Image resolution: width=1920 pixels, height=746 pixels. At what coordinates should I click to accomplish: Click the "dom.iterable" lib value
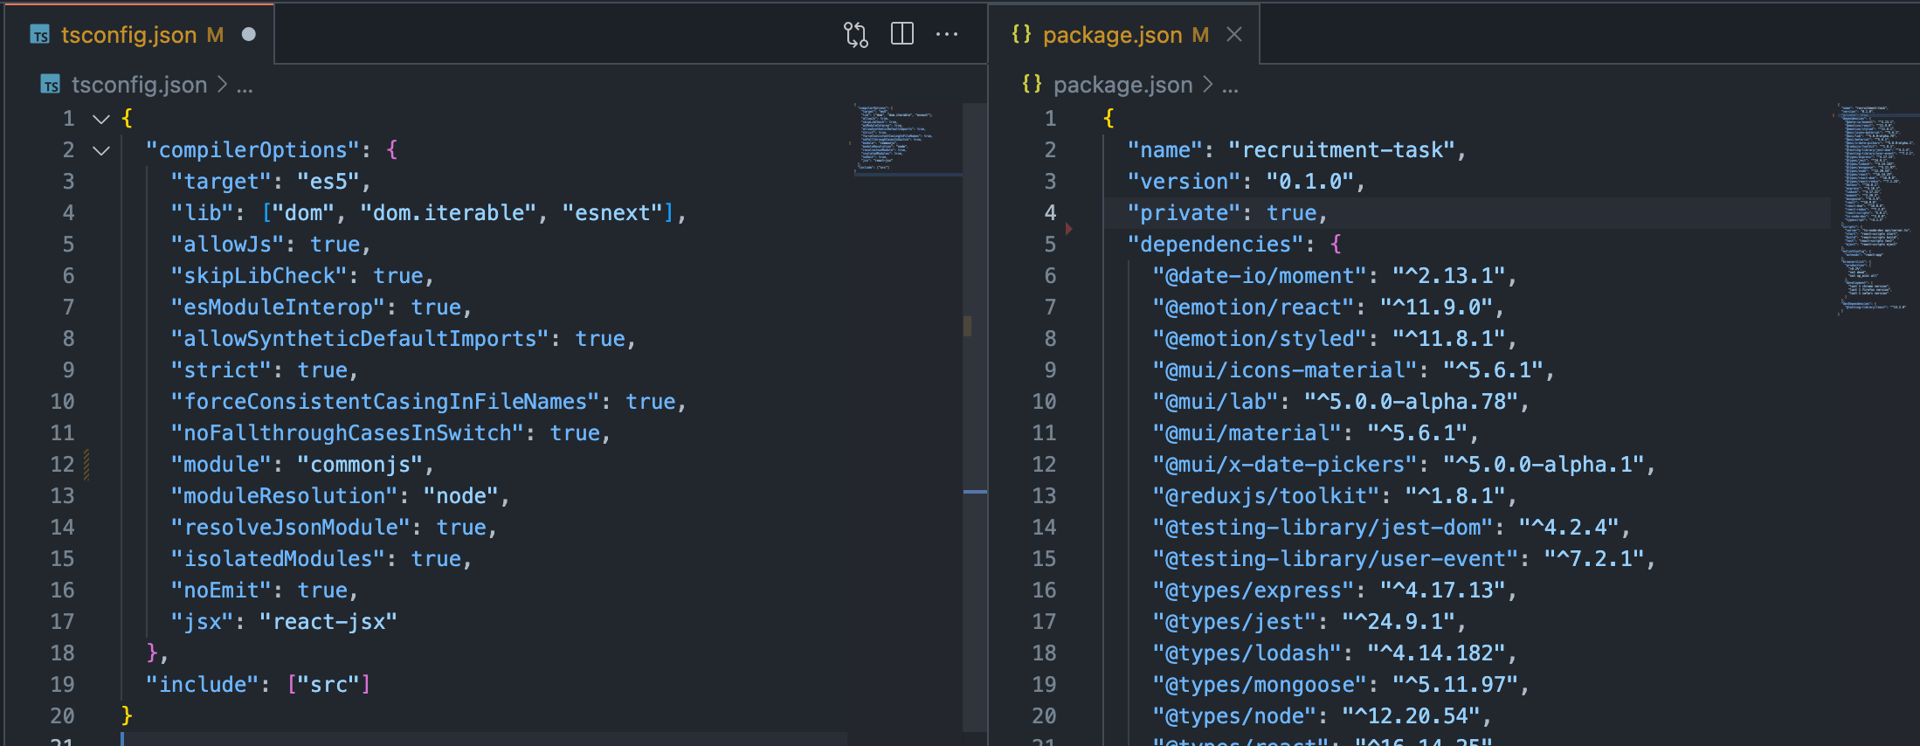(x=448, y=213)
